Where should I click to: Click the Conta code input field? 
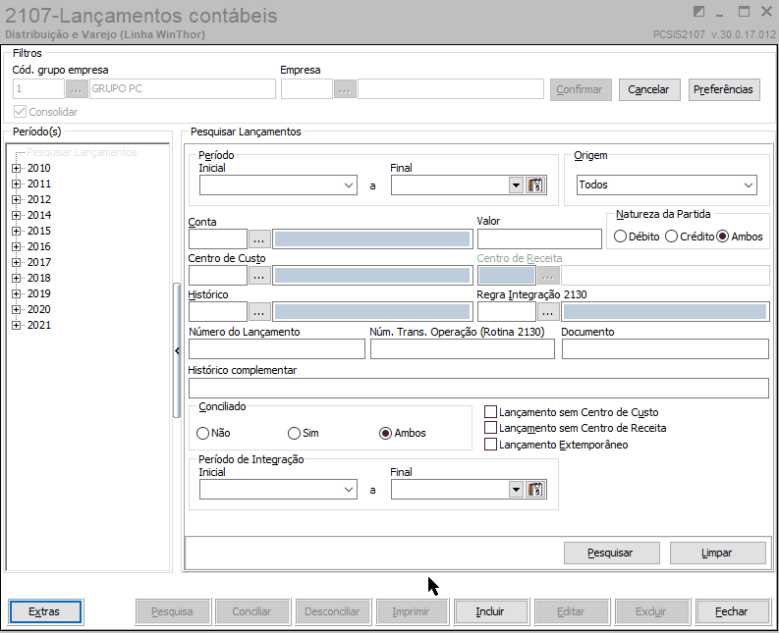pyautogui.click(x=218, y=239)
